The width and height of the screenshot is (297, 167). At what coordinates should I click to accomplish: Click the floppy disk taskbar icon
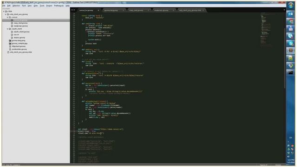click(291, 29)
